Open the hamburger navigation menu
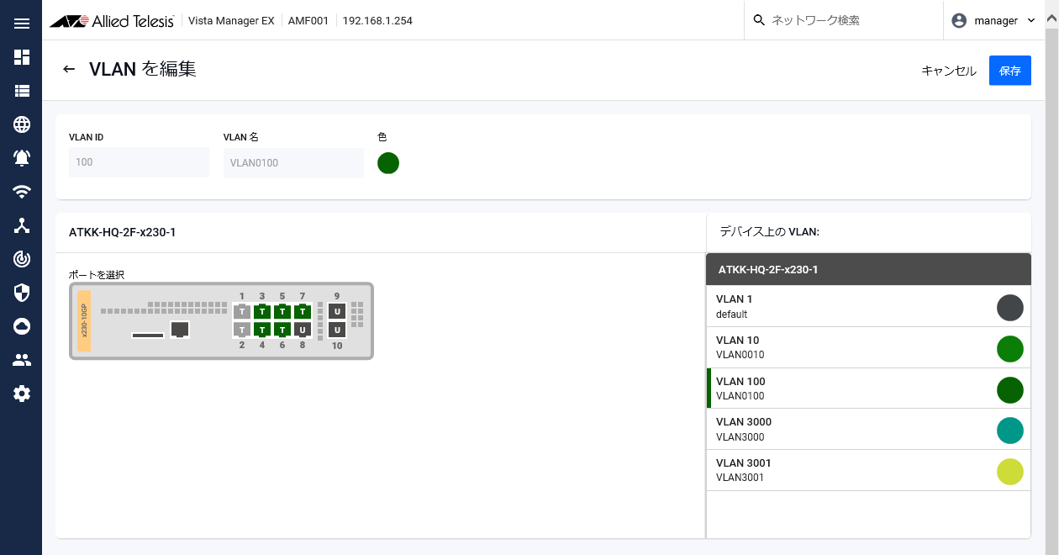 click(22, 23)
